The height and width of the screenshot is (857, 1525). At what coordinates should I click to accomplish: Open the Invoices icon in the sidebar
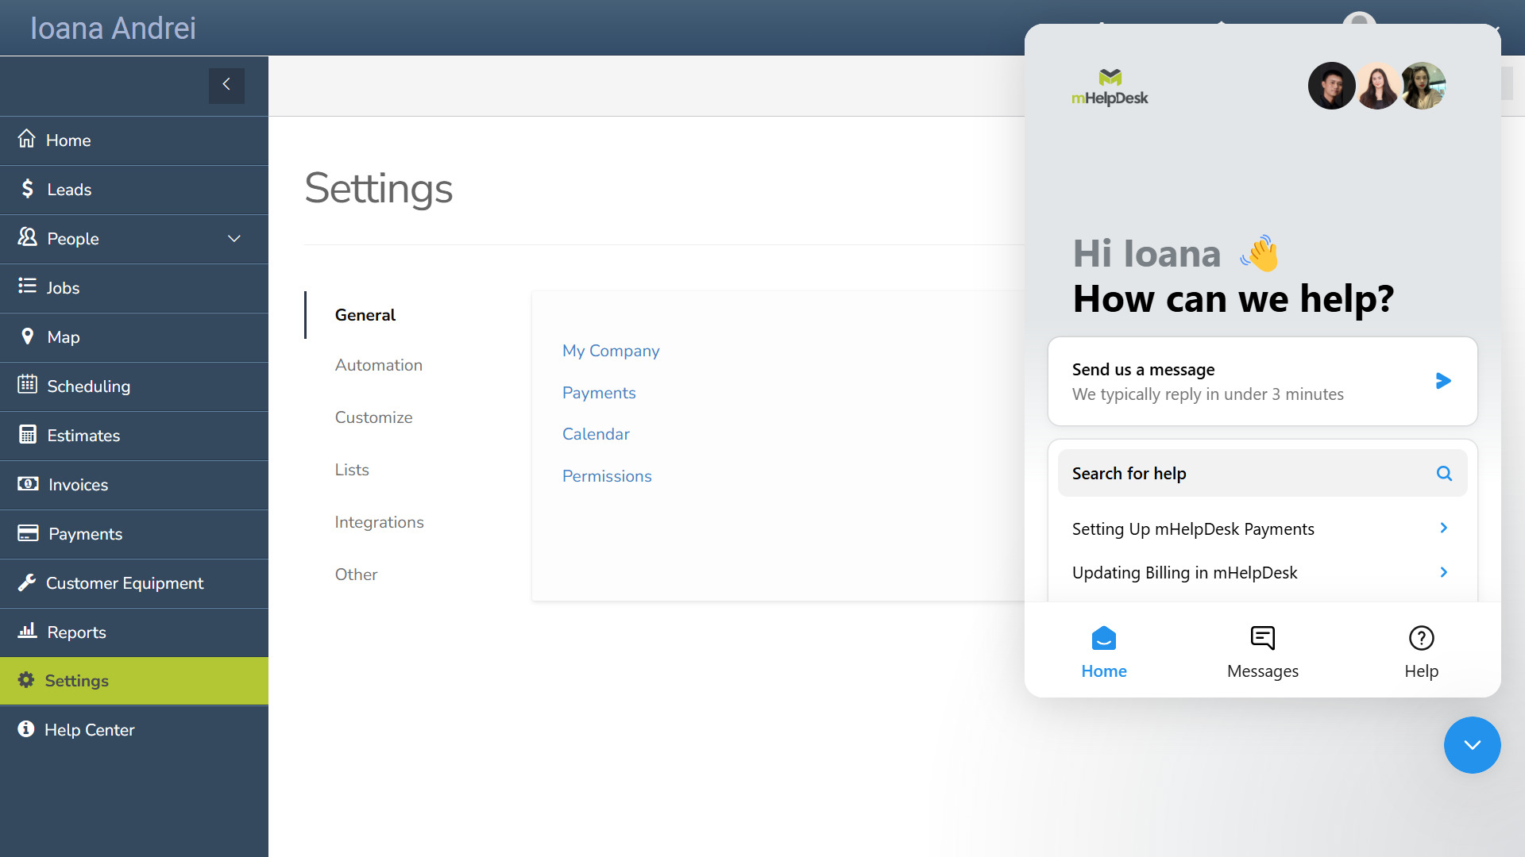[27, 484]
